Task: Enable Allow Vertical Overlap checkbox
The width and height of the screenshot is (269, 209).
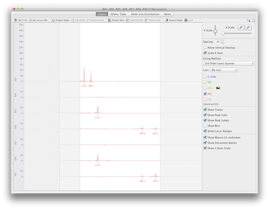Action: (204, 47)
